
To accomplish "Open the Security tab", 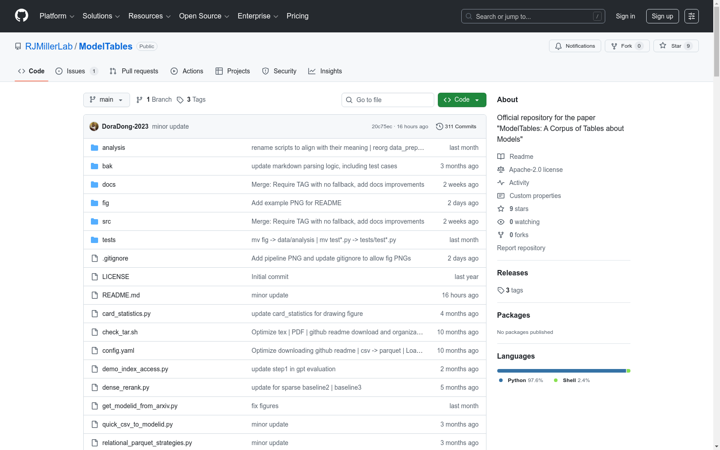I will 279,71.
